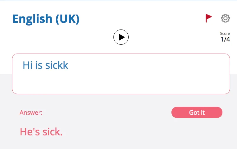Click the score value "1/4"
This screenshot has width=237, height=149.
pyautogui.click(x=225, y=39)
